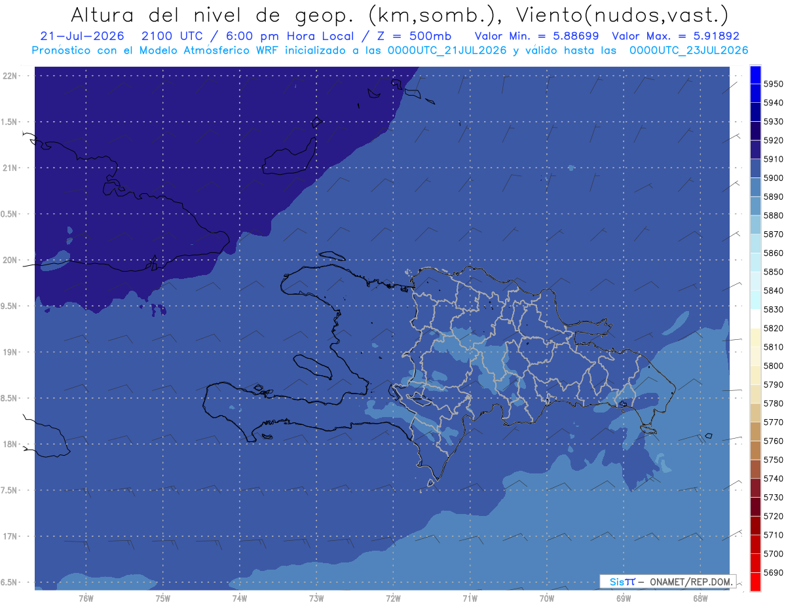Image resolution: width=786 pixels, height=607 pixels.
Task: Select the "Valor Max. = 5.91892" text
Action: 675,36
